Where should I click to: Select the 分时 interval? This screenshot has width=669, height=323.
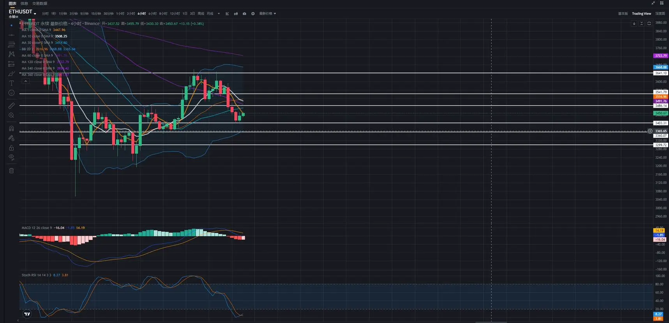click(45, 14)
